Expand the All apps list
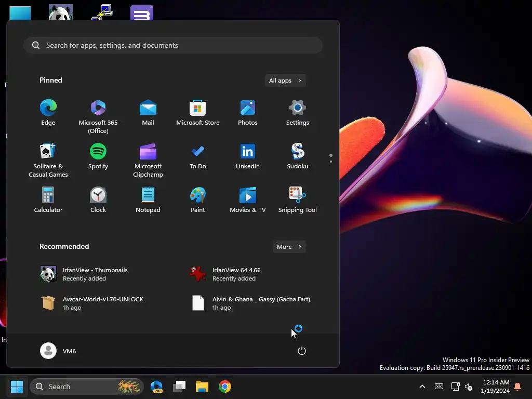Screen dimensions: 532x399 (285, 81)
